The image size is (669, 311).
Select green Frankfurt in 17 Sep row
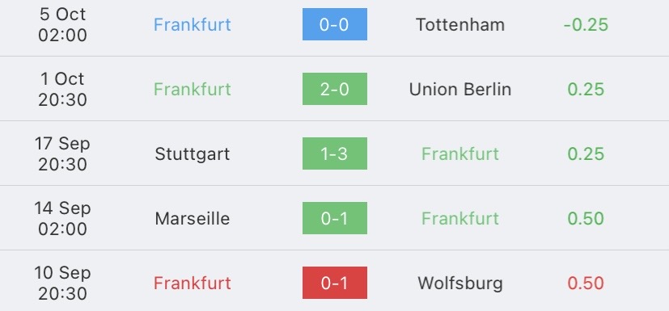(x=460, y=153)
